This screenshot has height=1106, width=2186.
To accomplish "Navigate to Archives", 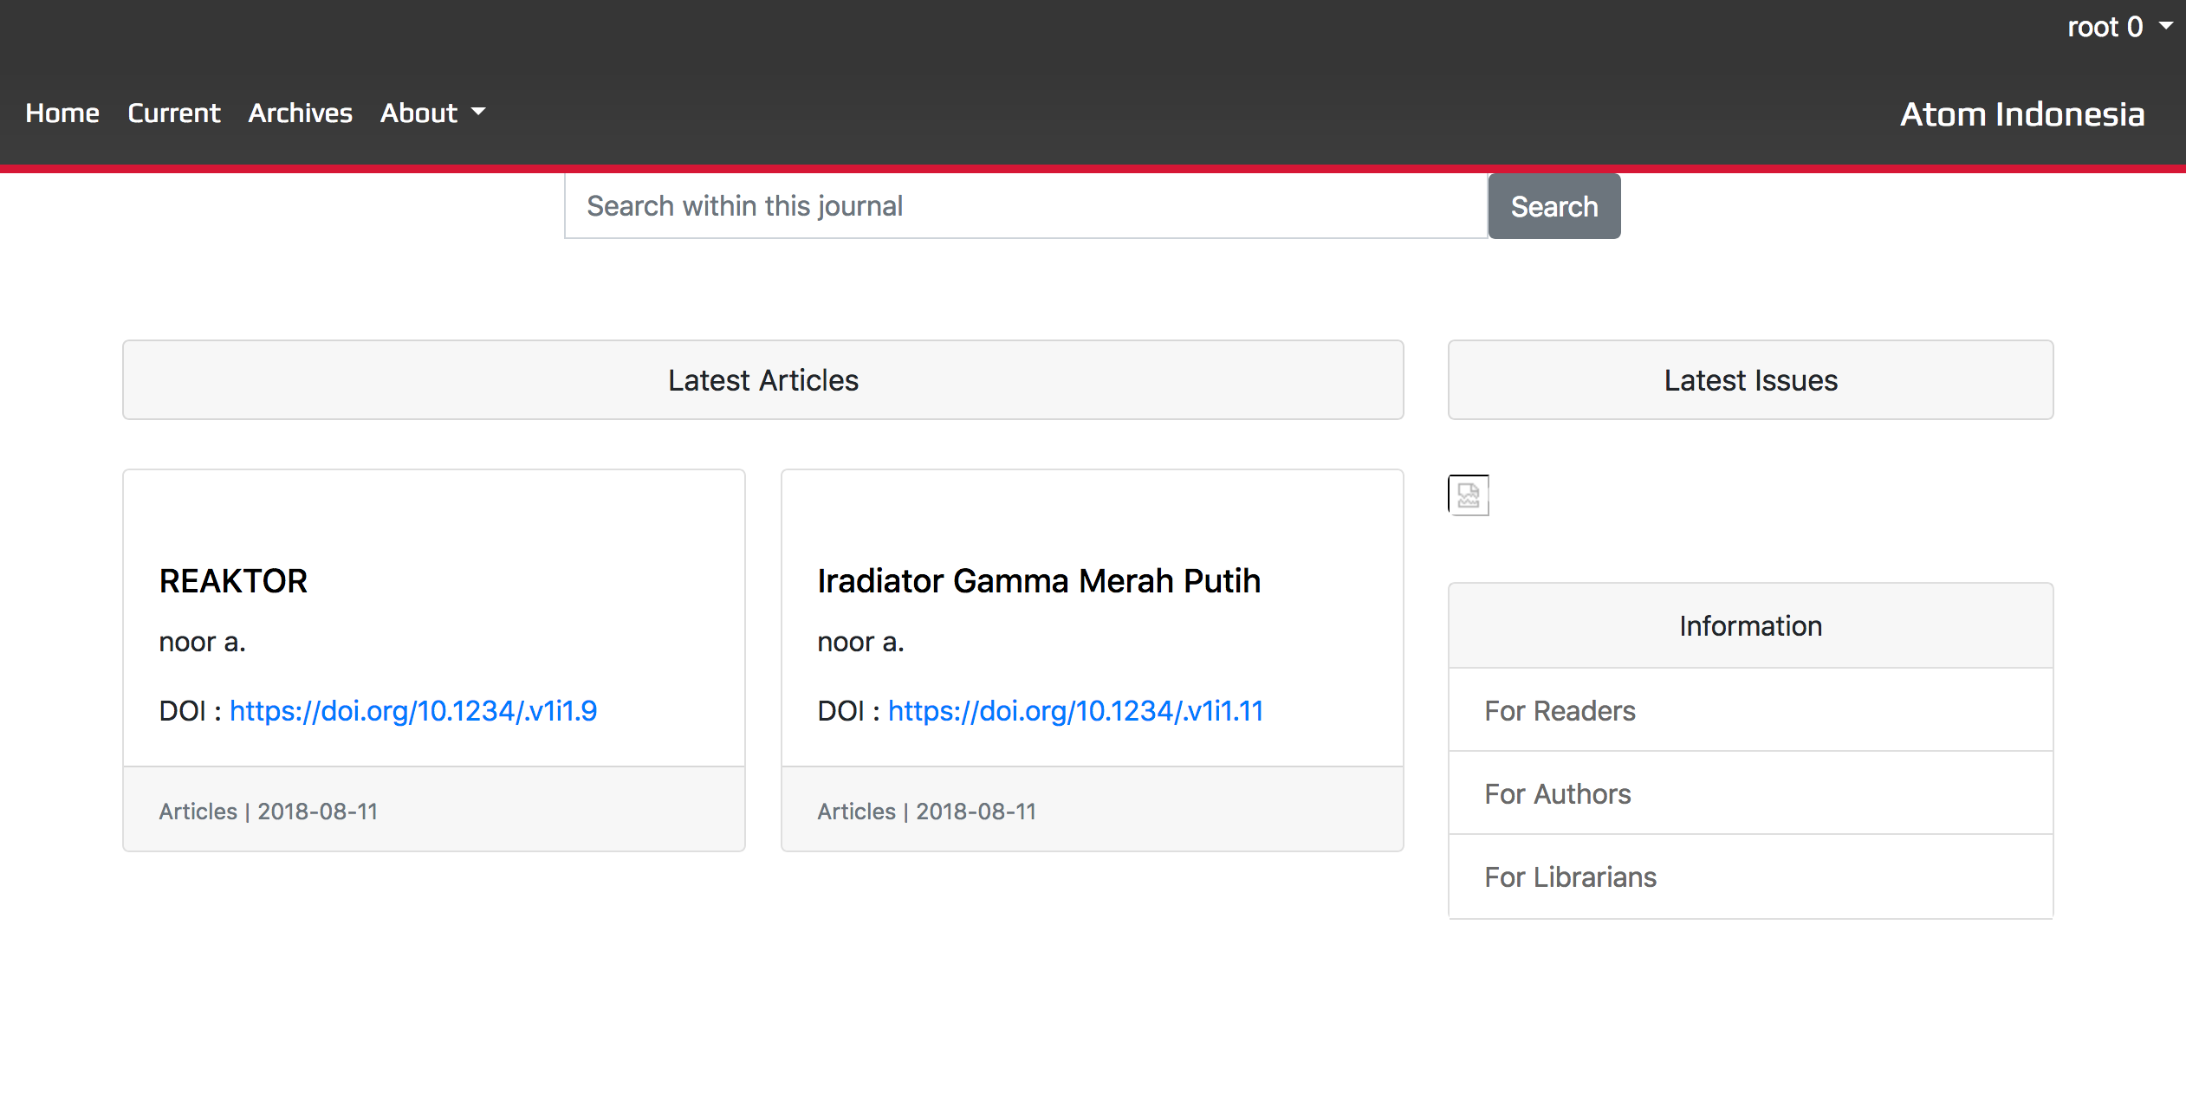I will 300,113.
